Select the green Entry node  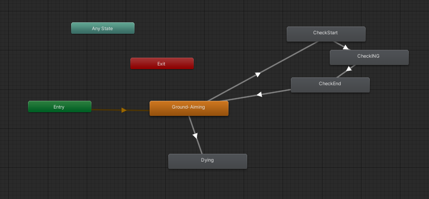tap(60, 107)
